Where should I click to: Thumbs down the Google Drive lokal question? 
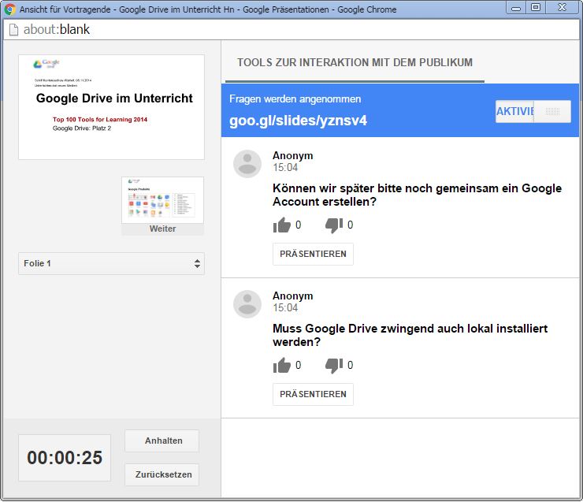pyautogui.click(x=334, y=365)
